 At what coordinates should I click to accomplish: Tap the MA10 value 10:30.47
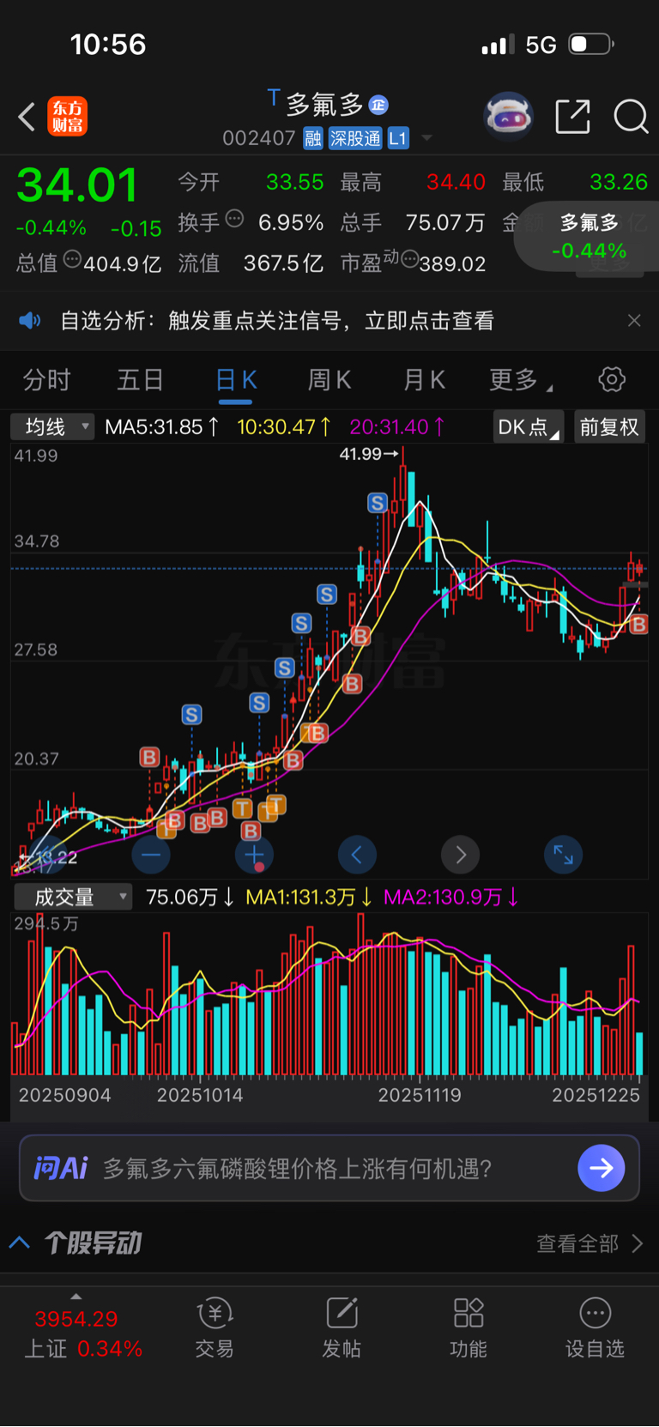point(285,426)
